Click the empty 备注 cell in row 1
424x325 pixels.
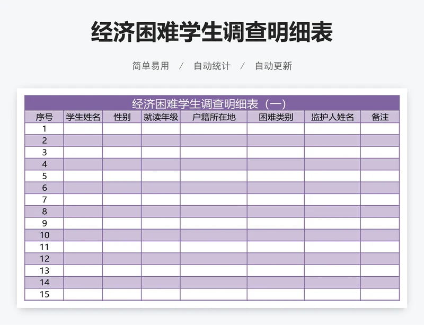click(380, 129)
